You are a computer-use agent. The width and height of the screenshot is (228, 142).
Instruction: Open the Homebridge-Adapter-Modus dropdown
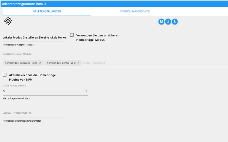coord(34,38)
